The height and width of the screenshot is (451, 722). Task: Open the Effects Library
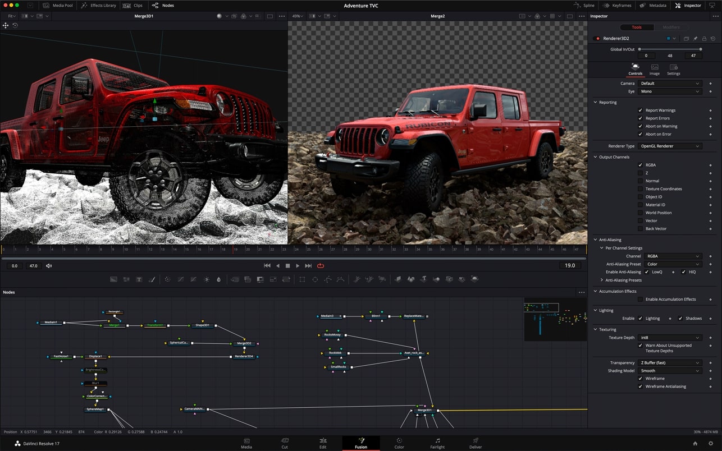point(99,5)
